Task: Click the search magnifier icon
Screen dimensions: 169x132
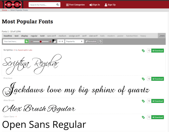Action: [58, 4]
